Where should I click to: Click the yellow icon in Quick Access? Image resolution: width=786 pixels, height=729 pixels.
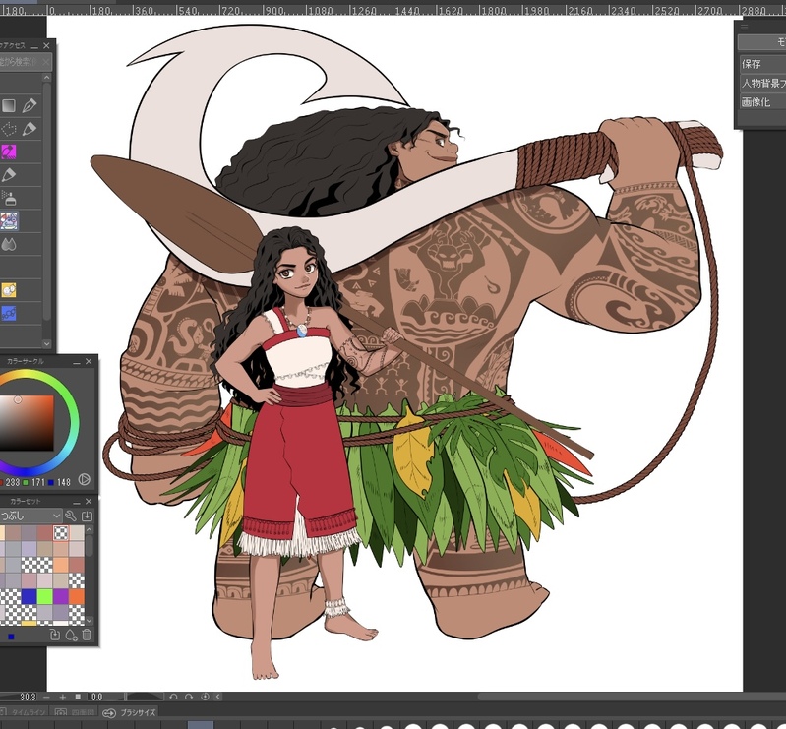[x=9, y=290]
